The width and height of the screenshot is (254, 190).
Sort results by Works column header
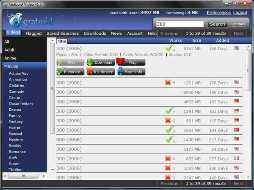(176, 40)
